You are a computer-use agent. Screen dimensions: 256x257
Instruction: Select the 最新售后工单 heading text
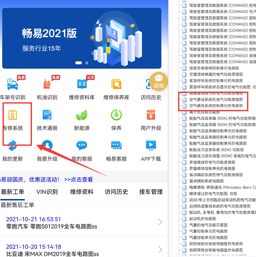tap(17, 205)
